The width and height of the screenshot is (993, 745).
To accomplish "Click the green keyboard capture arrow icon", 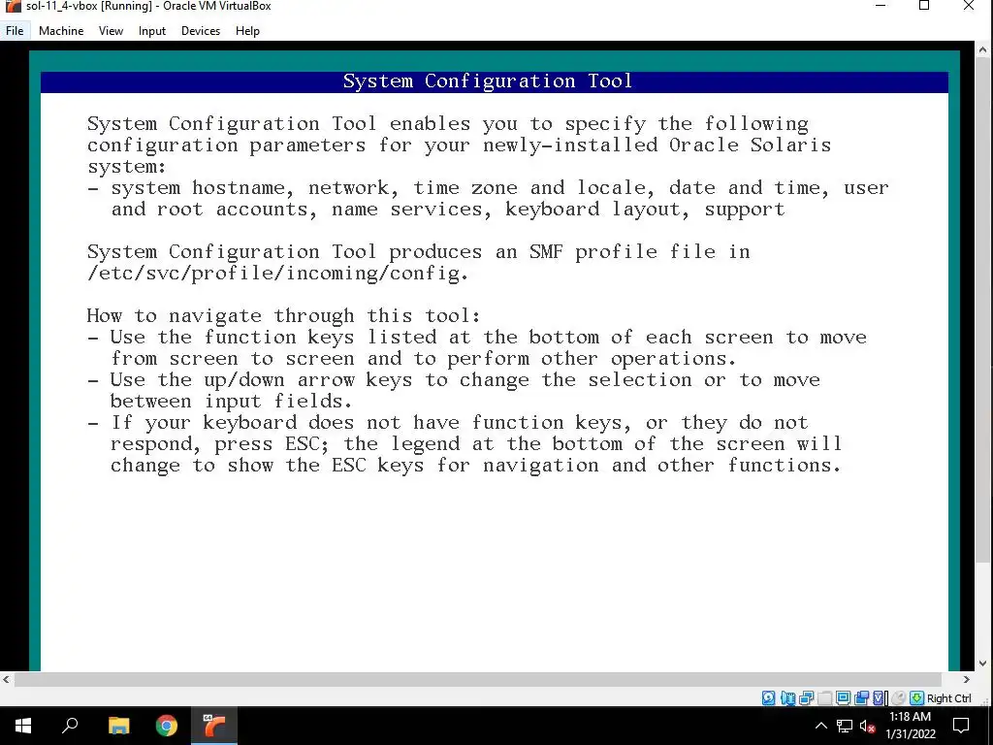I will pos(916,698).
